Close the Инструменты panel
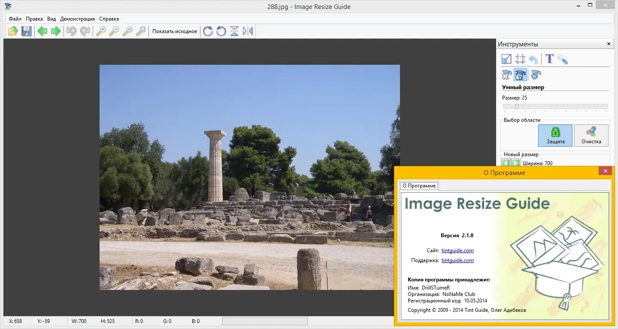Screen dimensions: 618x329 click(x=609, y=44)
